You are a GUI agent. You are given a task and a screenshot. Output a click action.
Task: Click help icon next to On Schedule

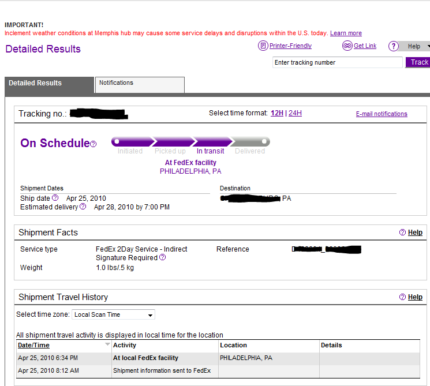(x=94, y=144)
